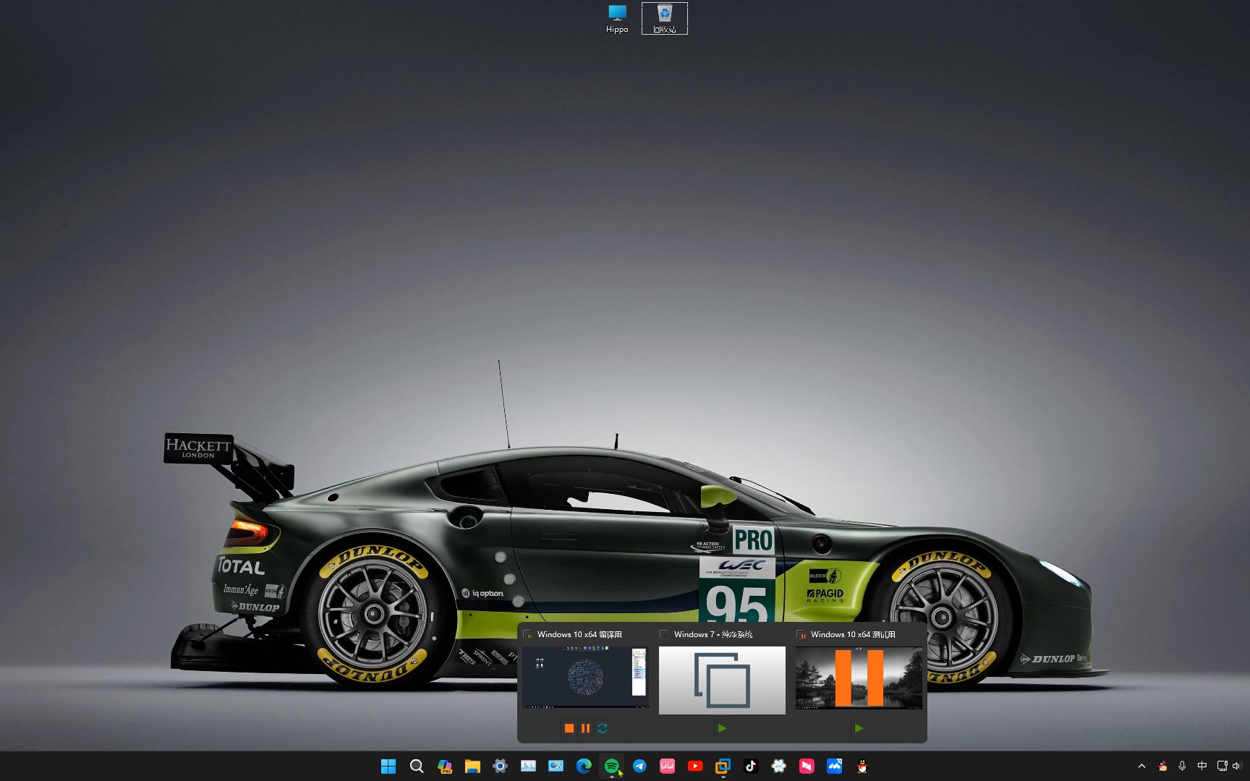The image size is (1250, 781).
Task: Open the white flower-shaped app icon
Action: click(778, 766)
